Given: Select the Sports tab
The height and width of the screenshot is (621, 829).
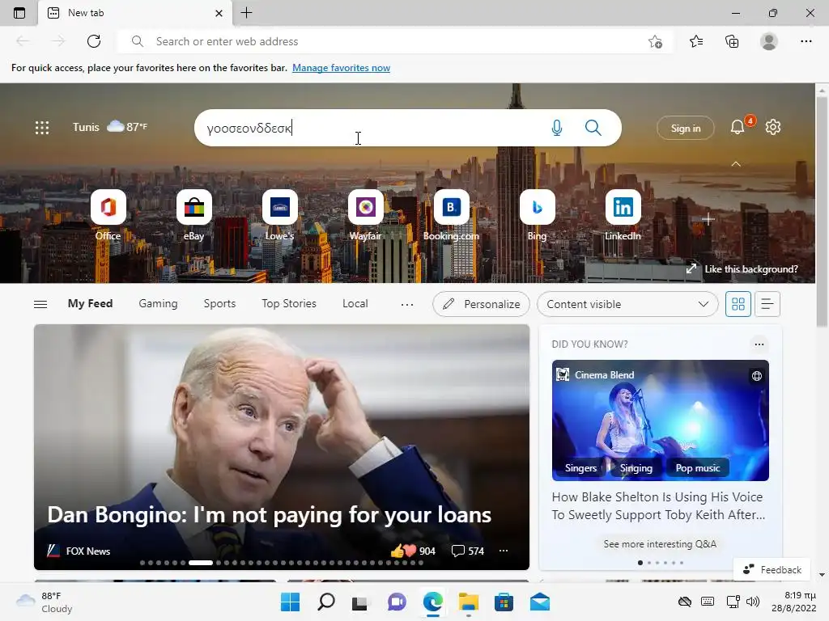Looking at the screenshot, I should (x=219, y=304).
